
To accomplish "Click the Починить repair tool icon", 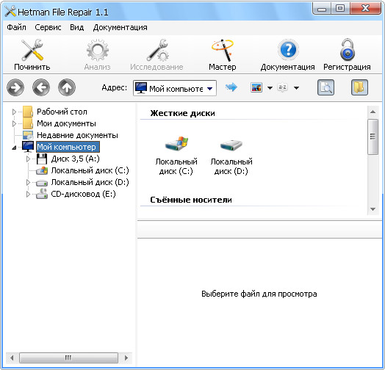I will (x=32, y=50).
